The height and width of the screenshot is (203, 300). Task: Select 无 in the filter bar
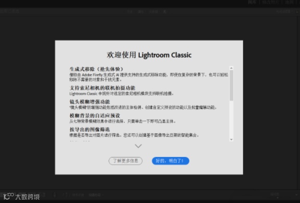165,11
